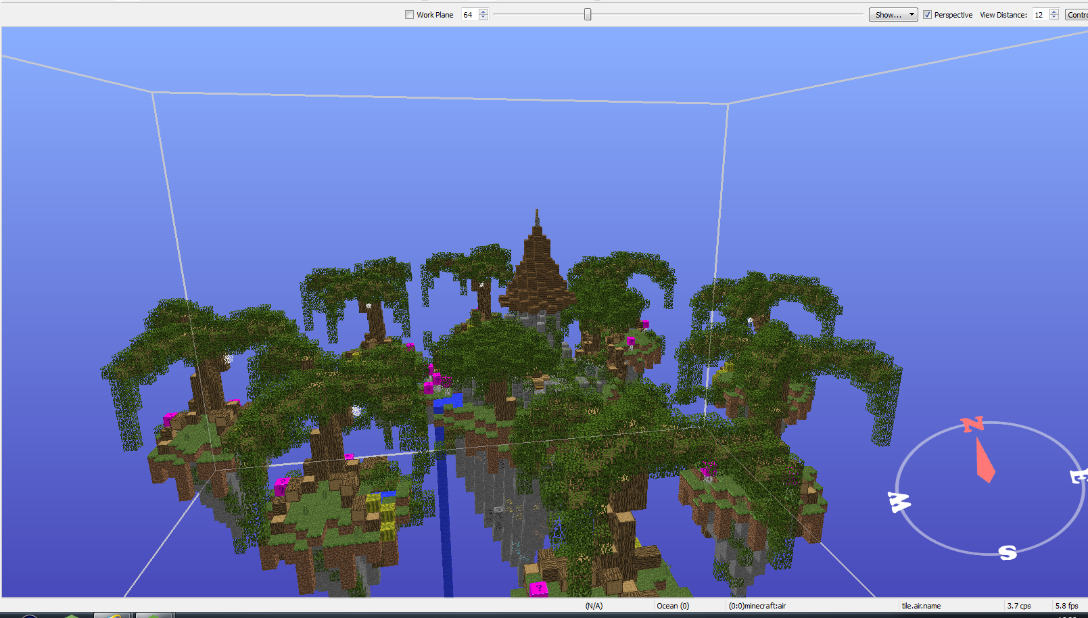Viewport: 1088px width, 618px height.
Task: Decrease Work Plane value with down arrow
Action: tap(483, 18)
